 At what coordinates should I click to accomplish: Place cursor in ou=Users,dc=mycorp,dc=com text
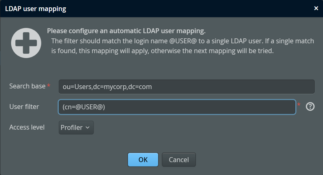pos(107,87)
